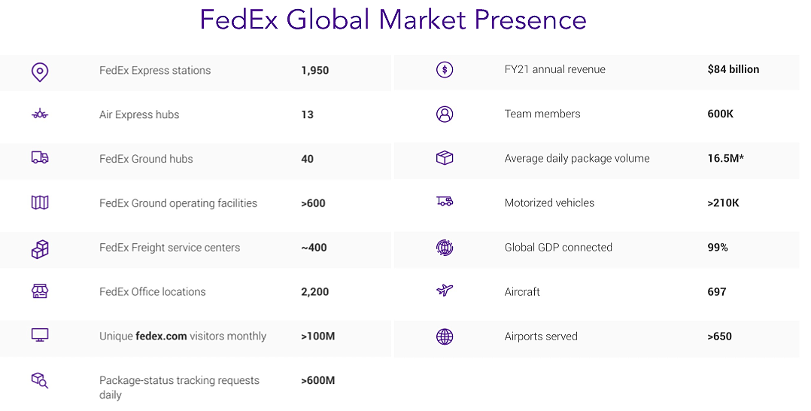Select the person icon beside Team members
The height and width of the screenshot is (411, 811).
coord(445,114)
